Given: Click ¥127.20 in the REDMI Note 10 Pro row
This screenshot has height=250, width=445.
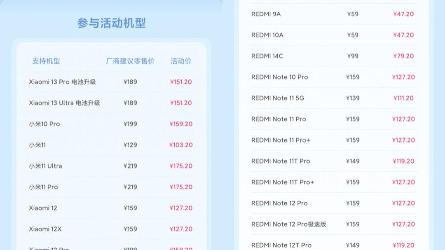Looking at the screenshot, I should 403,77.
